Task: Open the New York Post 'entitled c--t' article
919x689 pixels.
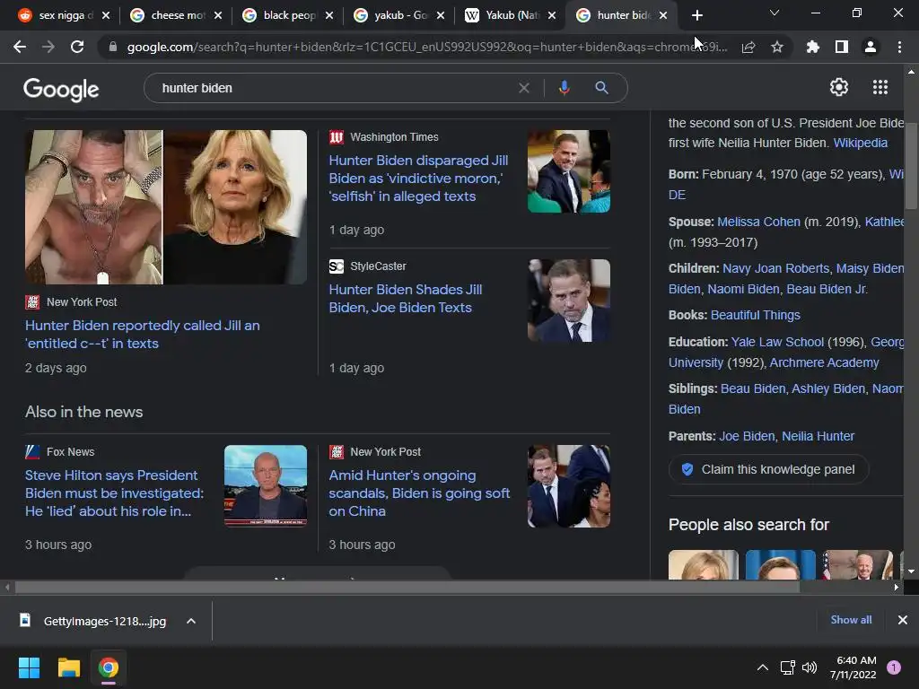Action: 143,334
